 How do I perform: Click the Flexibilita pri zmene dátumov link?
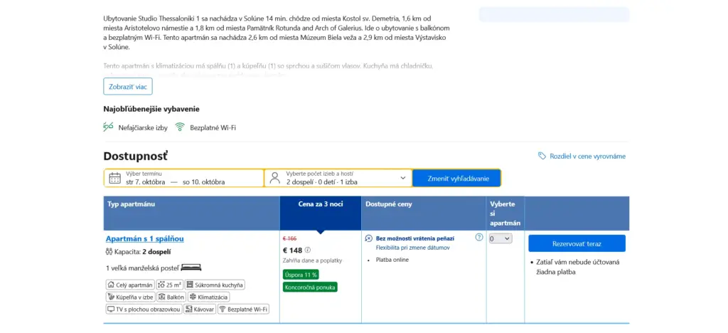413,248
